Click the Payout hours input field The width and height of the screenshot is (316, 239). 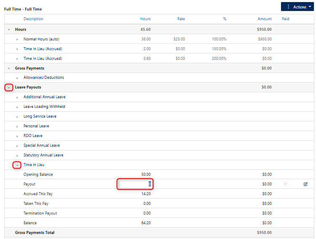[135, 184]
